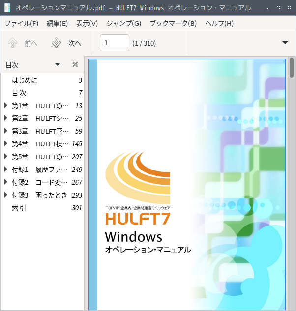Expand the 第3章 HULFT管… tree node
The image size is (296, 311).
tap(6, 131)
